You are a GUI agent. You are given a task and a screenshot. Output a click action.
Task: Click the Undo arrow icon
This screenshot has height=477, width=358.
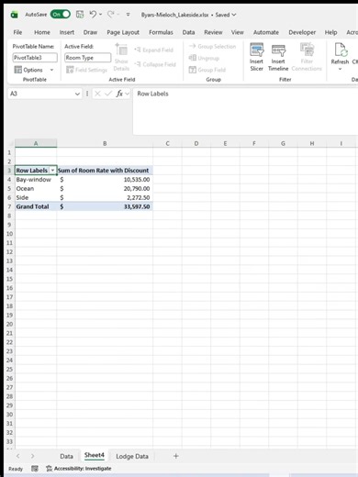[x=93, y=14]
